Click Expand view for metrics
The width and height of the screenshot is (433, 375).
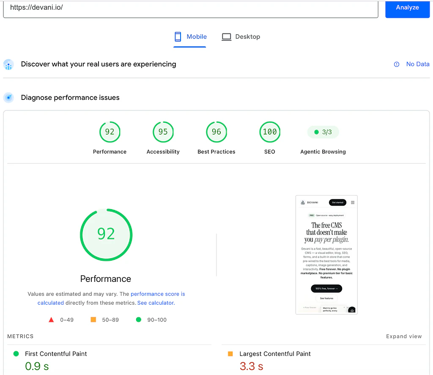pyautogui.click(x=404, y=336)
